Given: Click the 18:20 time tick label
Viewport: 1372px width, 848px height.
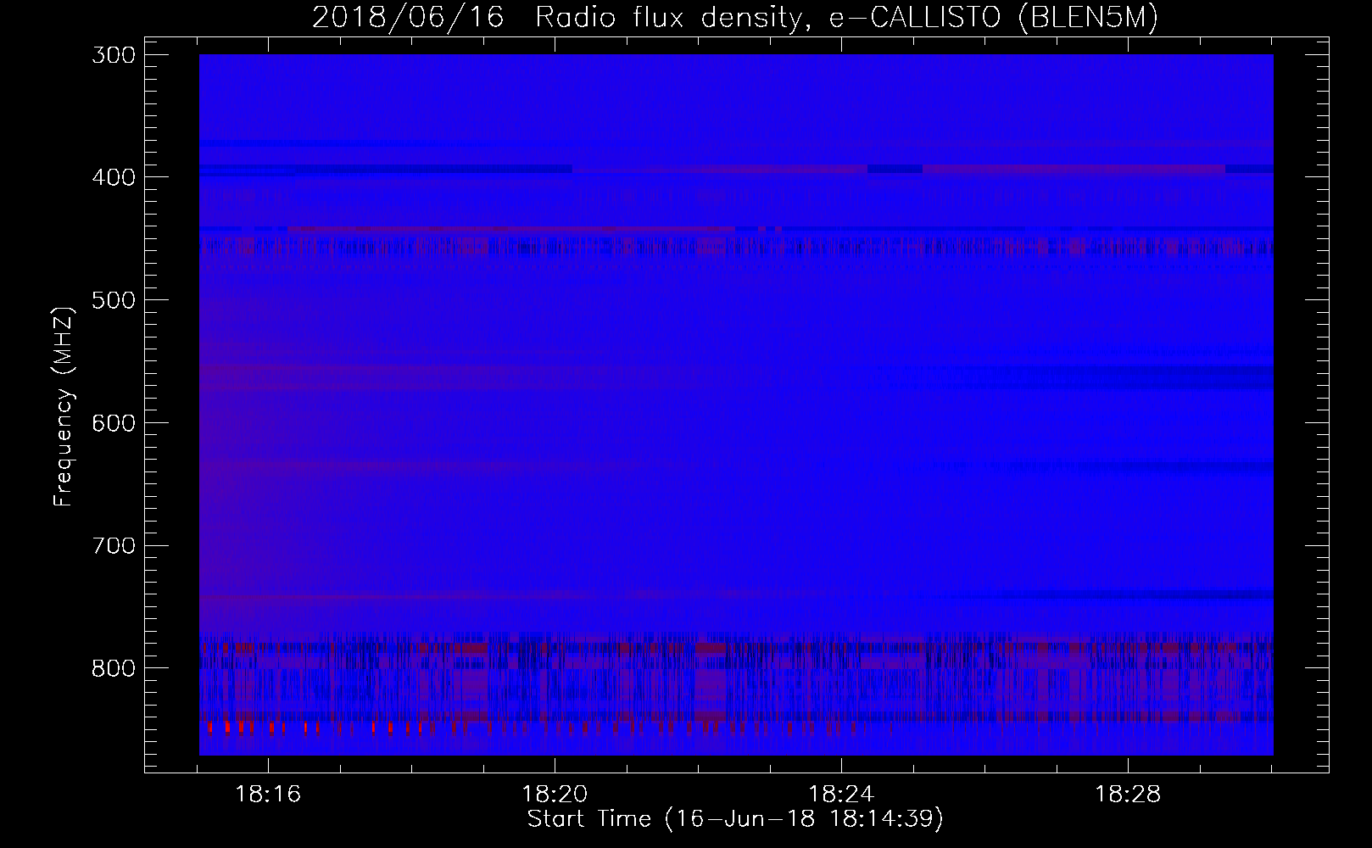Looking at the screenshot, I should pyautogui.click(x=555, y=795).
